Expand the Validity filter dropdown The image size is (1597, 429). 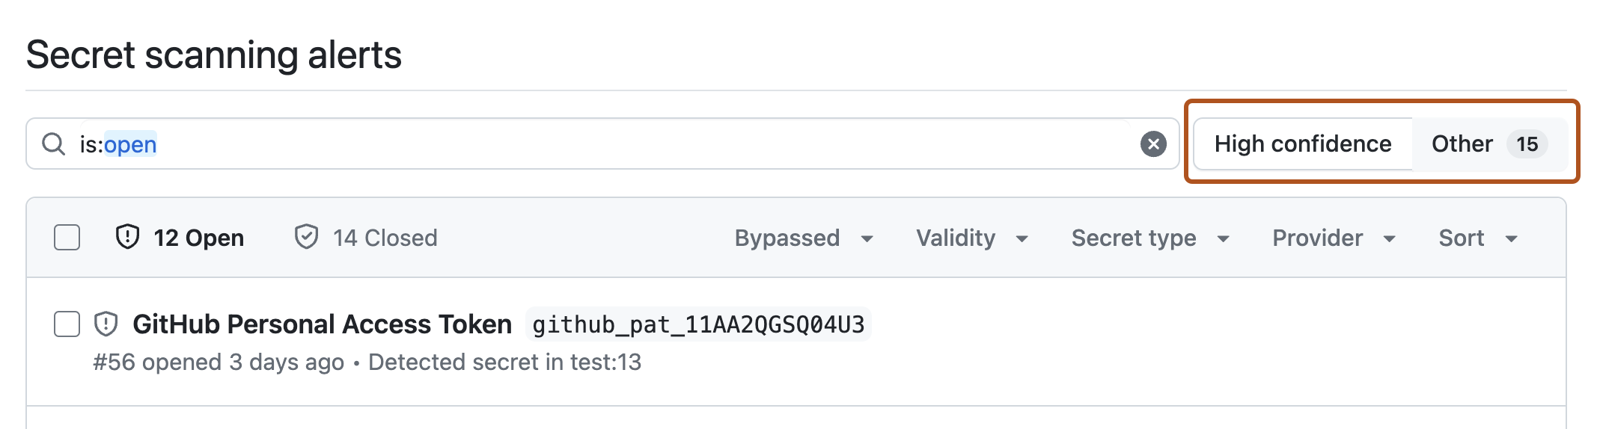(971, 238)
